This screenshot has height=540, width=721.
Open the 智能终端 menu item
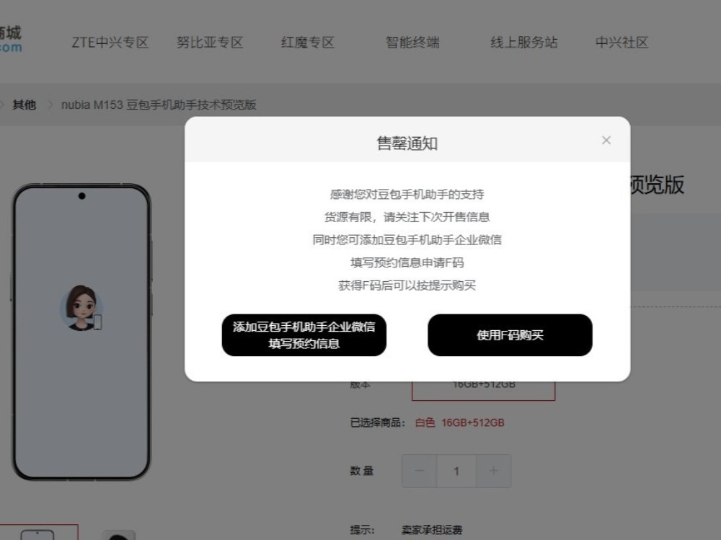pyautogui.click(x=412, y=43)
